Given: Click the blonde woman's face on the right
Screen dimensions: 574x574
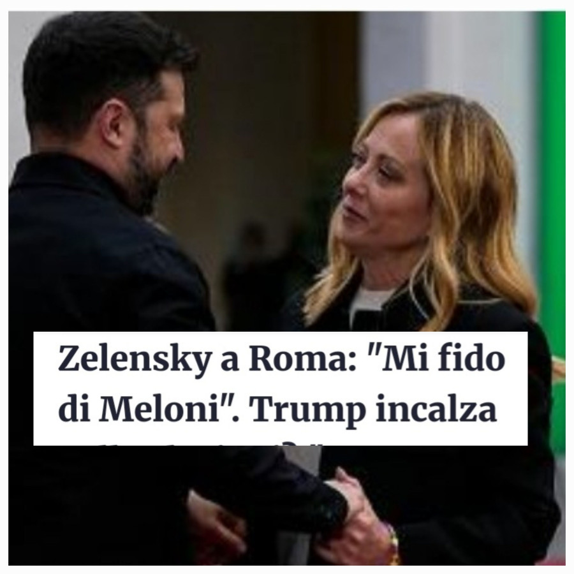Looking at the screenshot, I should (381, 183).
